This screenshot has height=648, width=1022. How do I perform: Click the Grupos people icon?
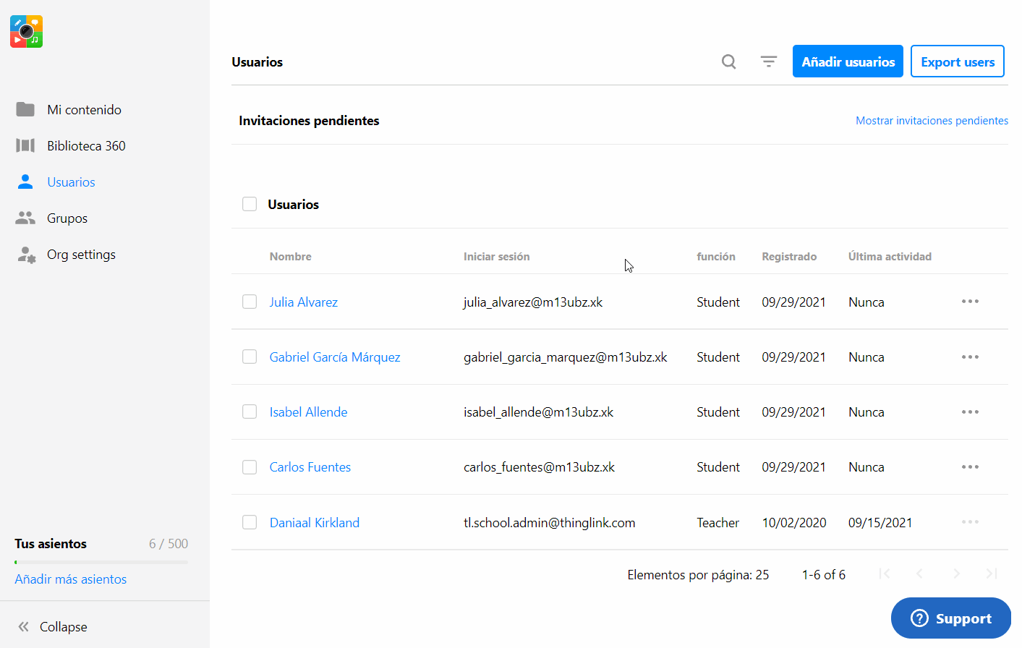25,218
